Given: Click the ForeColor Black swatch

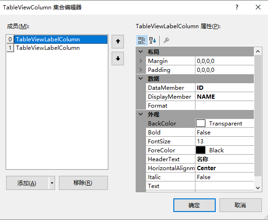Looking at the screenshot, I should tap(201, 150).
